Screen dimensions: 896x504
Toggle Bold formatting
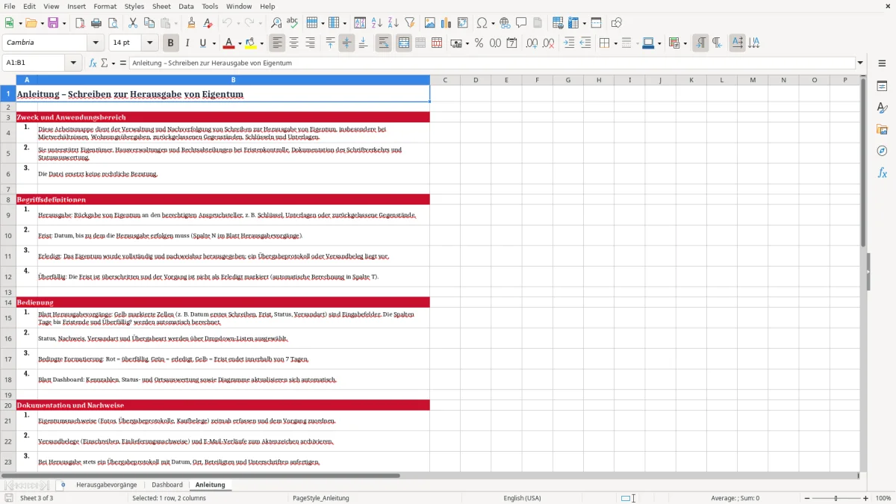(x=170, y=43)
